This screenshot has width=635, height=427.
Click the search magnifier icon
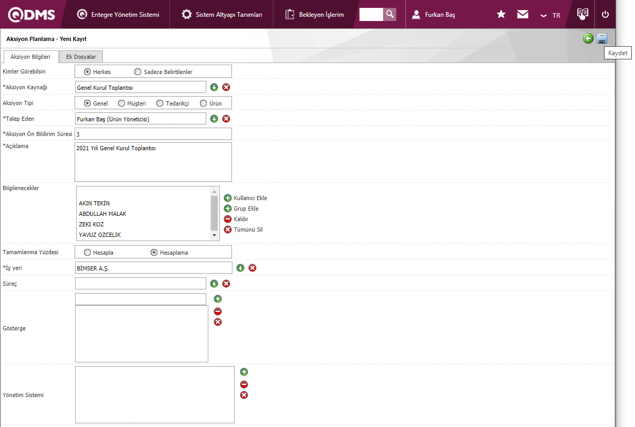(x=389, y=14)
